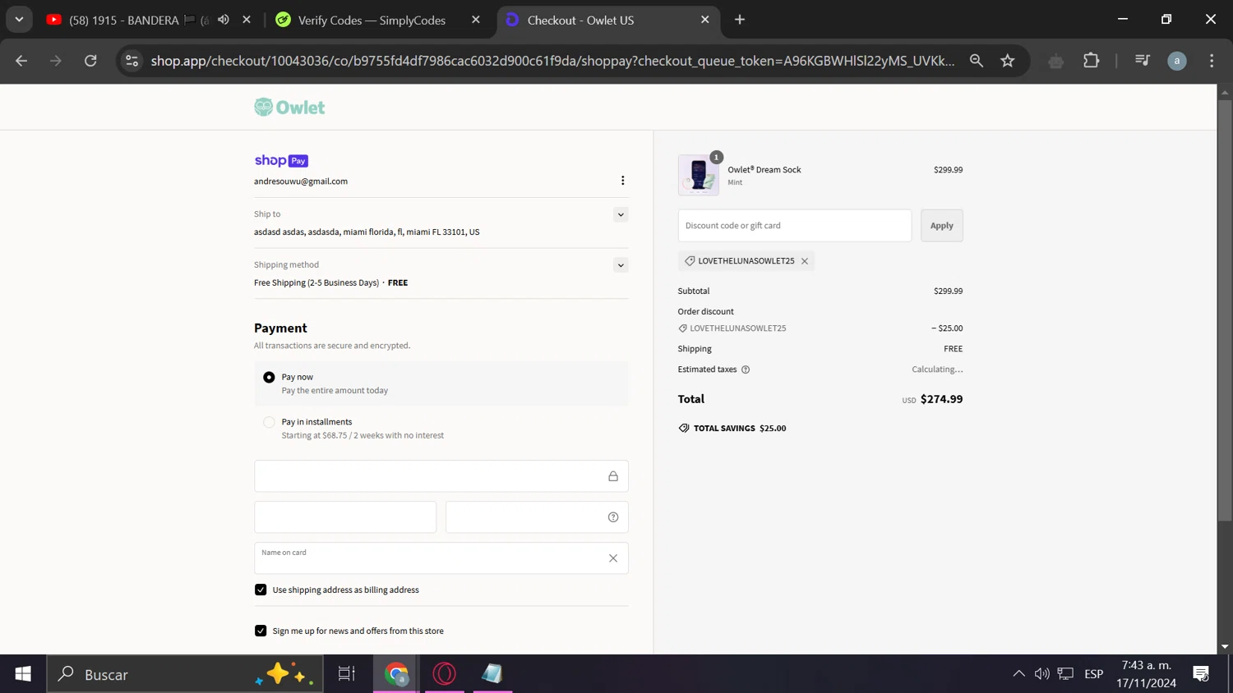1233x693 pixels.
Task: Click the andresouwu@gmail.com email text
Action: [x=301, y=181]
